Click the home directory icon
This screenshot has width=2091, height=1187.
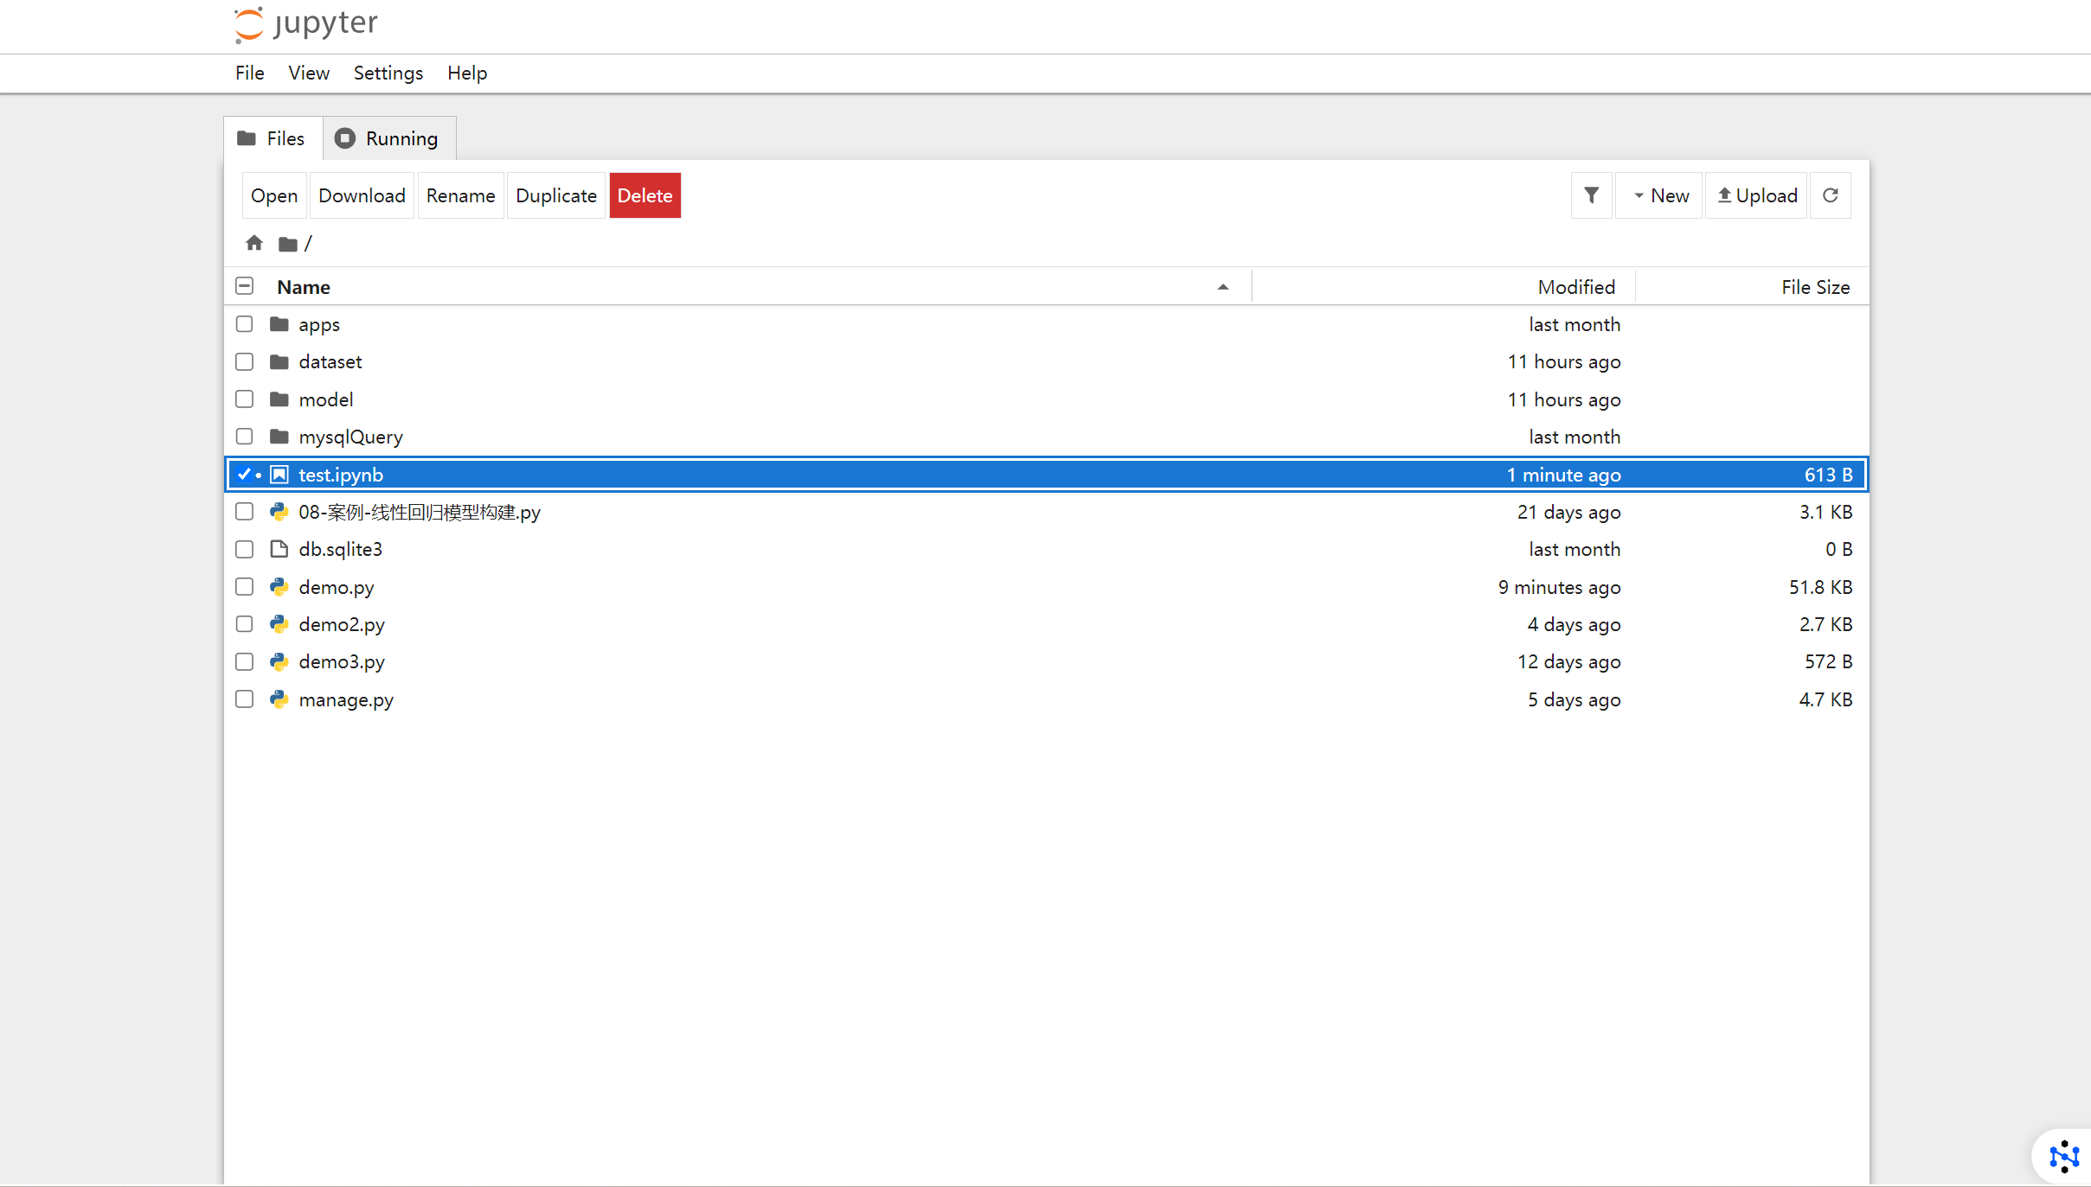coord(253,244)
